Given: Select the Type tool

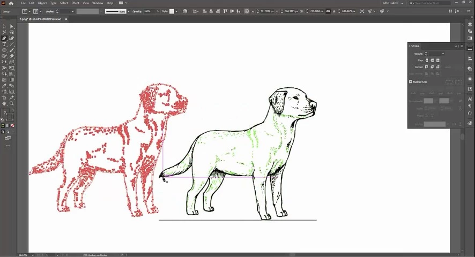Looking at the screenshot, I should pyautogui.click(x=4, y=44).
